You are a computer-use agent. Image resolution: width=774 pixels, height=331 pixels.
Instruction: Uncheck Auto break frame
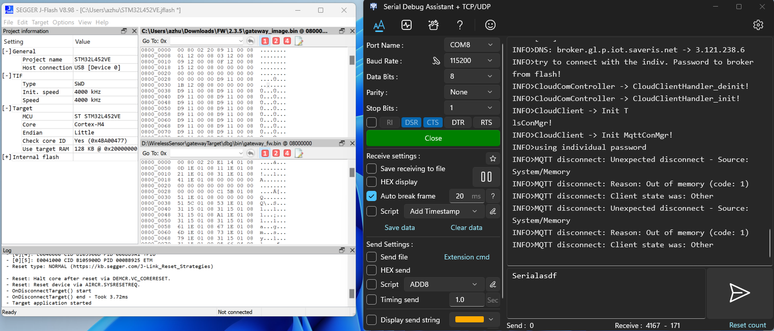click(371, 196)
